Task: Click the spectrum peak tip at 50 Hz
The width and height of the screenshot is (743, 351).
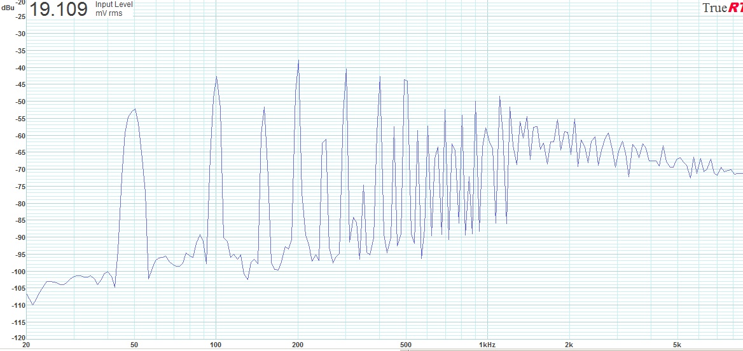Action: tap(135, 109)
